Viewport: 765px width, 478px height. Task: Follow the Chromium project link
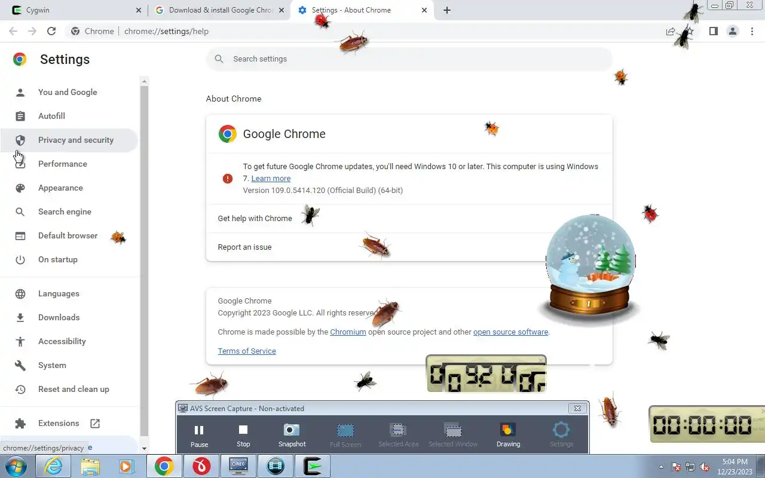pos(348,332)
